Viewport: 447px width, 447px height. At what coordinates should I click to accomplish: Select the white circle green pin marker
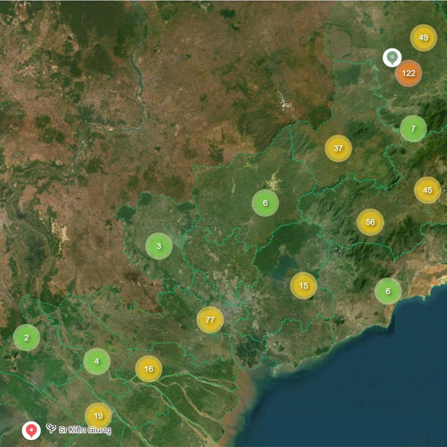point(392,58)
